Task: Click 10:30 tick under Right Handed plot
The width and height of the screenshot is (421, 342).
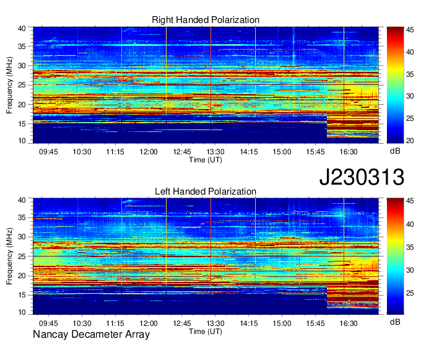Action: [82, 152]
